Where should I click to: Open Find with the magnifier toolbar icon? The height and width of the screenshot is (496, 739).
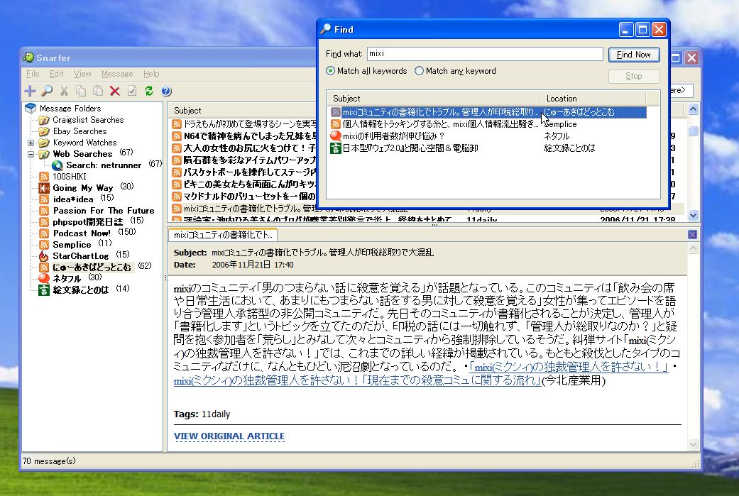(x=47, y=91)
